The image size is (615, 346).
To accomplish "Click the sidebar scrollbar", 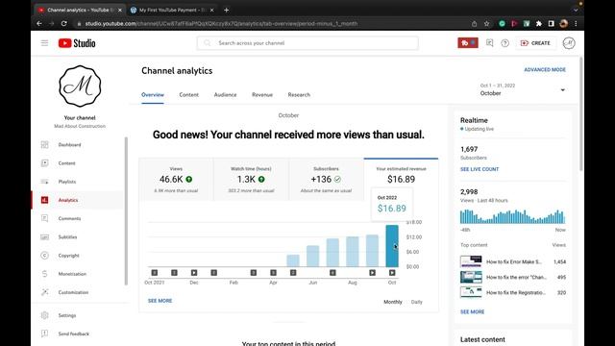I will point(126,211).
